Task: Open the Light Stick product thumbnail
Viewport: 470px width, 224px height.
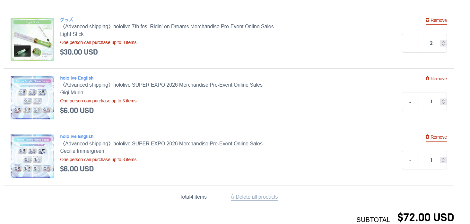Action: tap(32, 39)
